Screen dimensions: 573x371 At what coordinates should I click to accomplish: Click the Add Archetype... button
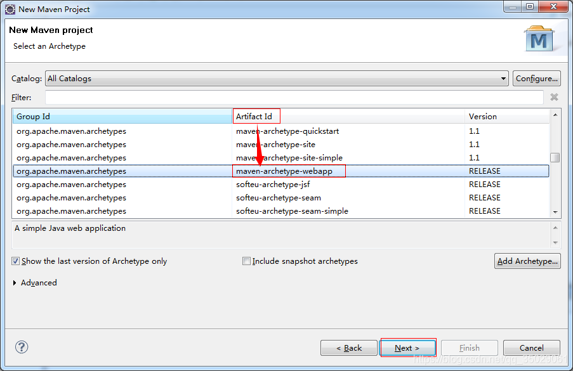click(x=527, y=261)
